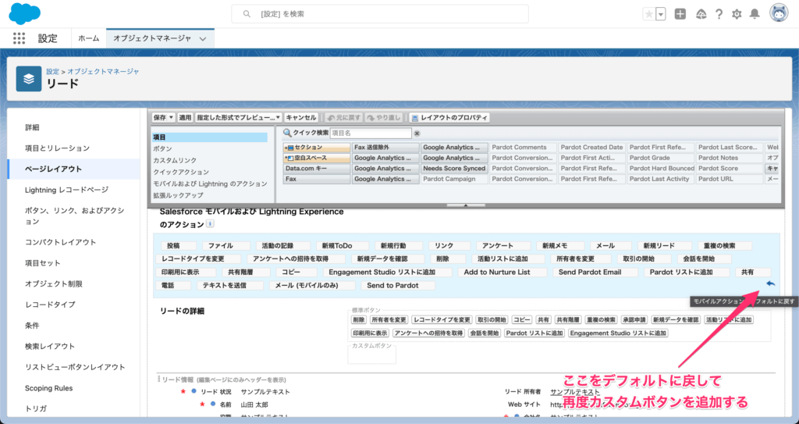Open the 保存 dropdown arrow
799x424 pixels.
click(x=171, y=118)
